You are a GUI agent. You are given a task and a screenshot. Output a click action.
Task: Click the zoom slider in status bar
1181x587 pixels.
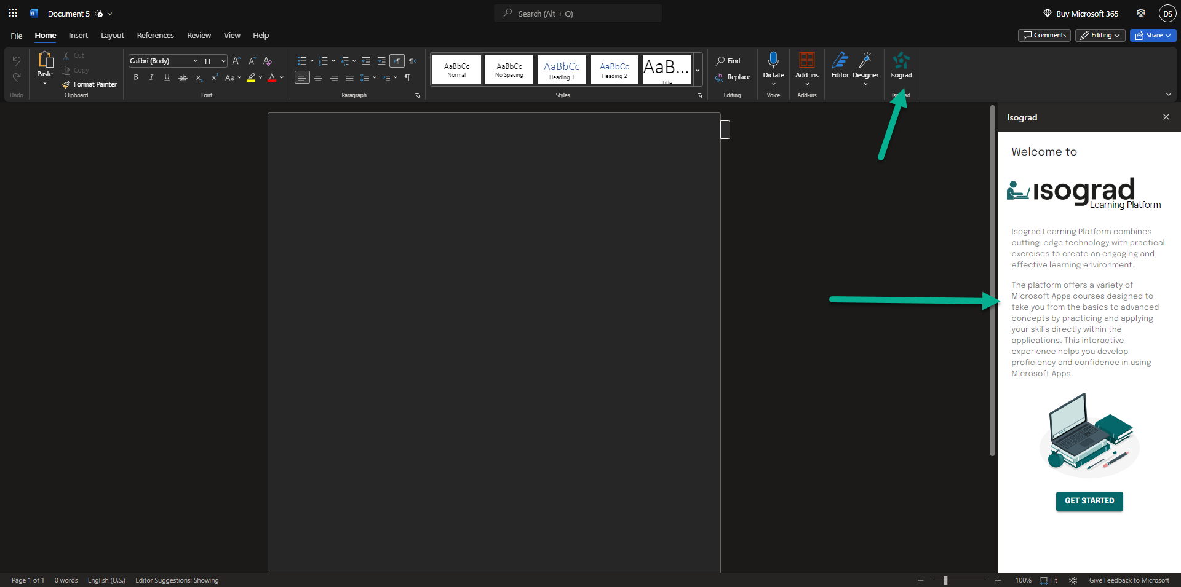(x=959, y=580)
